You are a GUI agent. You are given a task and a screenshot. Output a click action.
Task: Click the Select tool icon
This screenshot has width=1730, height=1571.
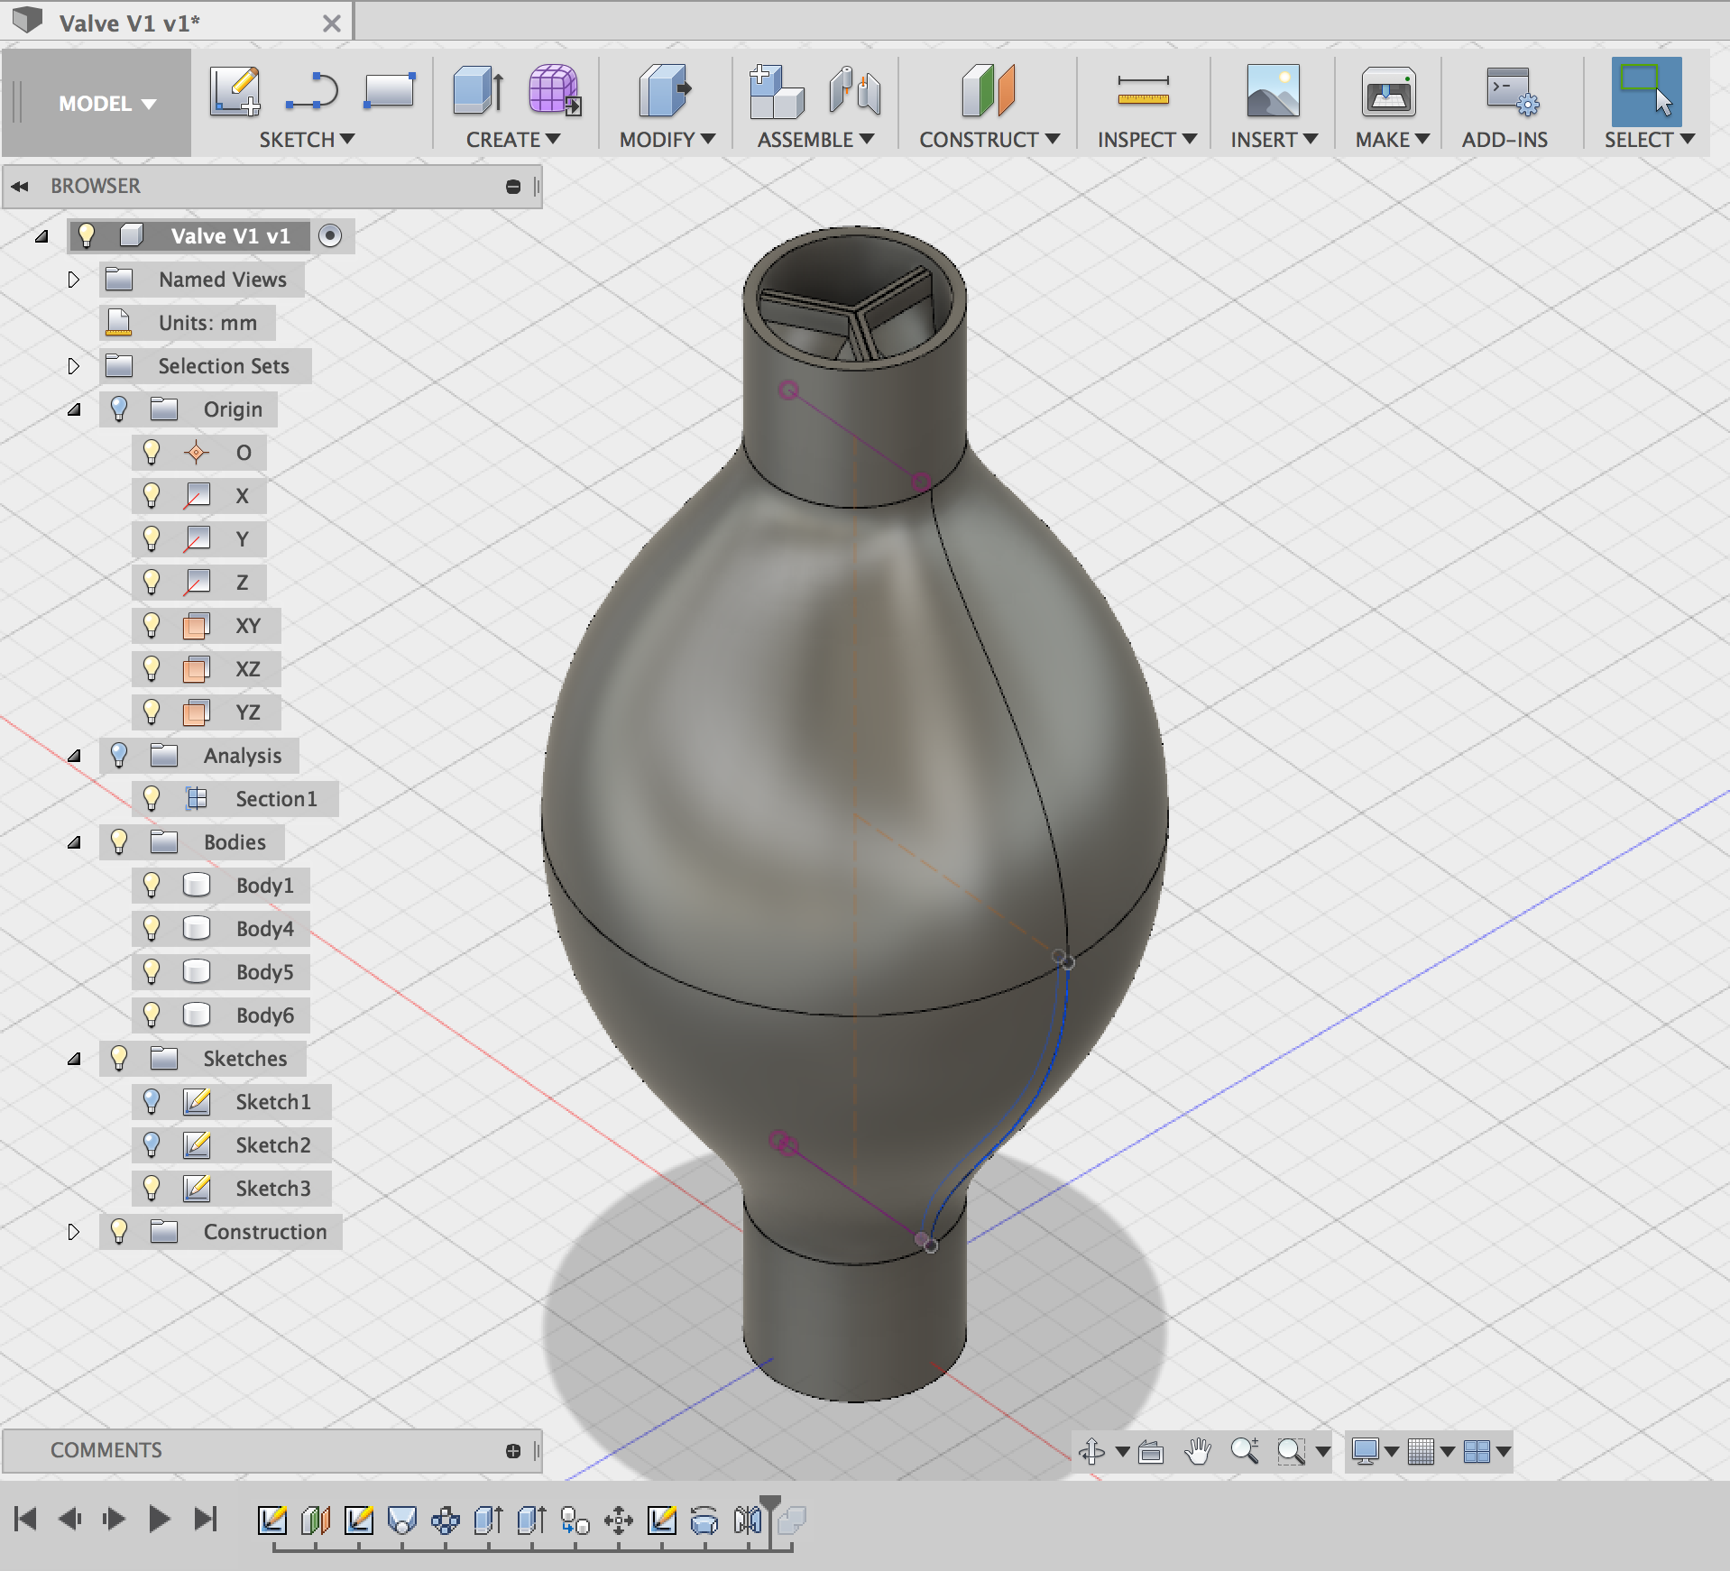(x=1646, y=91)
